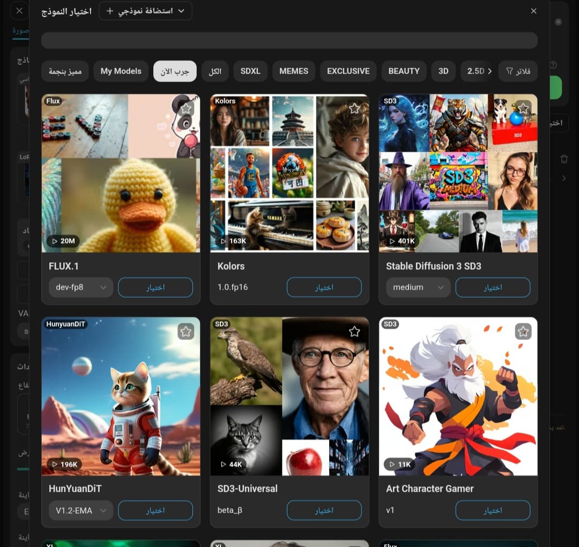Open the HunYuanDiT V1.2-EMA version dropdown
This screenshot has width=579, height=547.
(81, 511)
